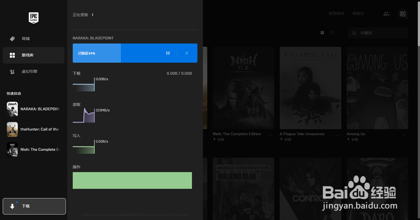Click Among Us title text

(x=356, y=134)
